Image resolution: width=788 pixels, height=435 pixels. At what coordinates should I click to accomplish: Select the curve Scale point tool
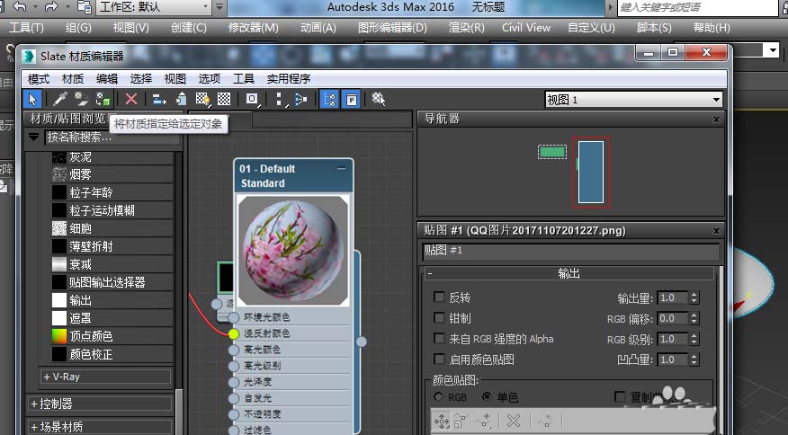click(461, 421)
